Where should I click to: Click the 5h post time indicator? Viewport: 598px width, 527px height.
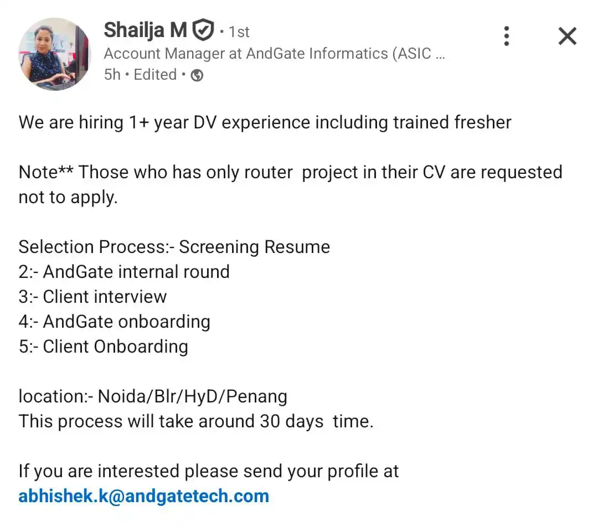112,74
